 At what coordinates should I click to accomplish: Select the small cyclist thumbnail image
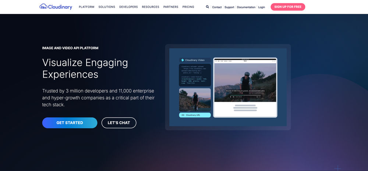click(195, 100)
